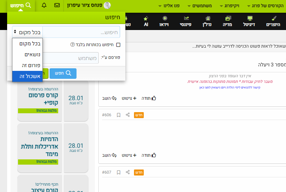Open post number #607 link

(x=107, y=172)
